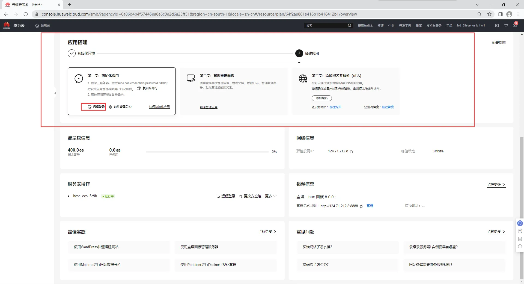Open the 控制台 home icon
The width and height of the screenshot is (524, 284).
(37, 25)
